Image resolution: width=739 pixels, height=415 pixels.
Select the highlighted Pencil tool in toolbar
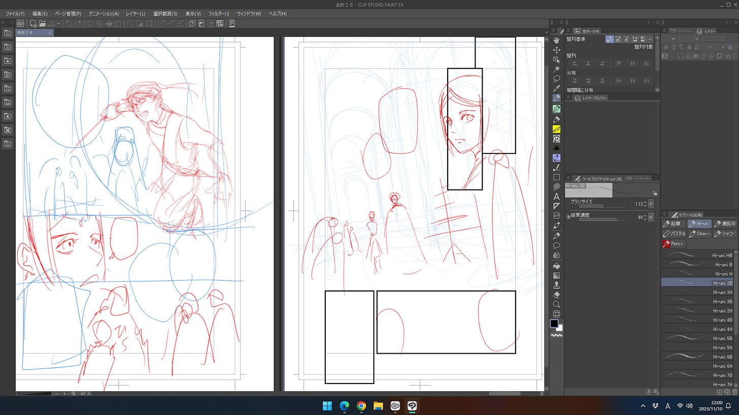(x=556, y=98)
